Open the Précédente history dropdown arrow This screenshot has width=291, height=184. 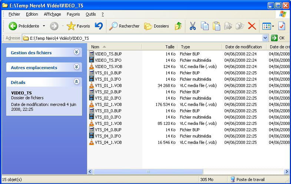coord(44,26)
